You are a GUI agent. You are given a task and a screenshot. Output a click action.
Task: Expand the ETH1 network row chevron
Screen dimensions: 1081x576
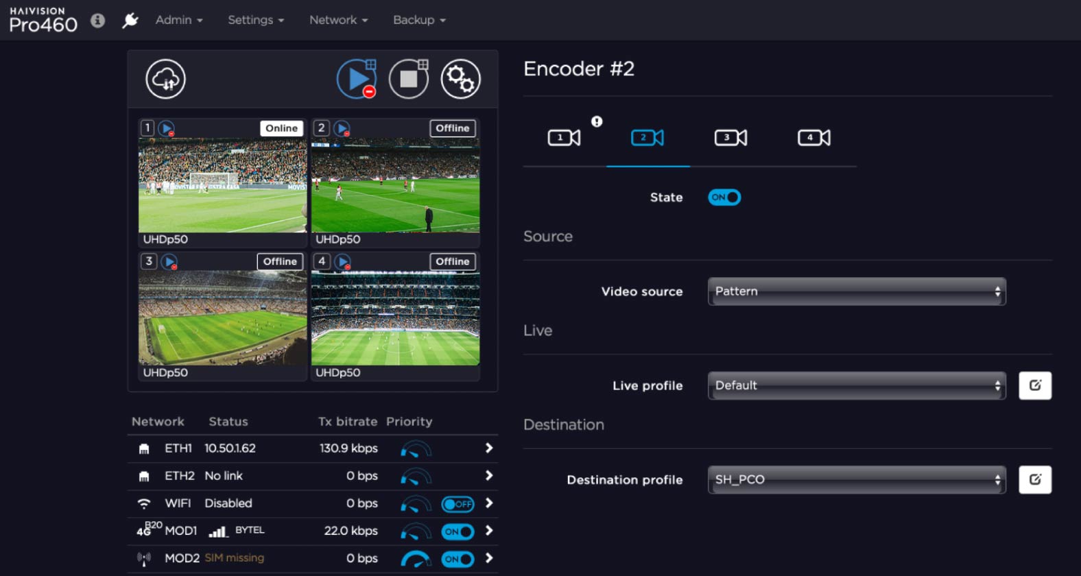[x=489, y=448]
